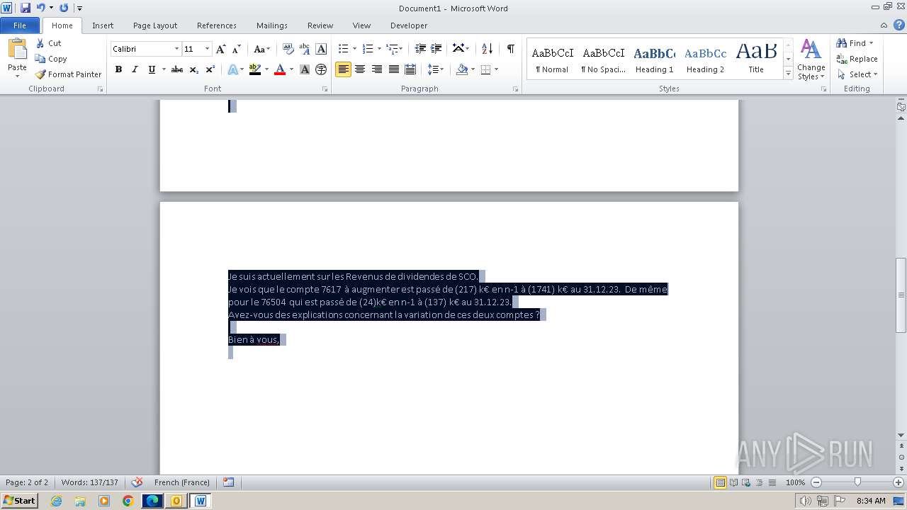Switch to the References tab

pos(217,25)
